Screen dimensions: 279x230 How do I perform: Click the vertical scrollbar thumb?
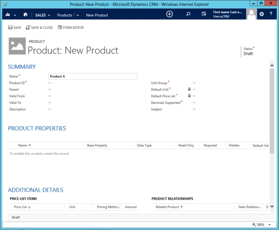pyautogui.click(x=272, y=111)
